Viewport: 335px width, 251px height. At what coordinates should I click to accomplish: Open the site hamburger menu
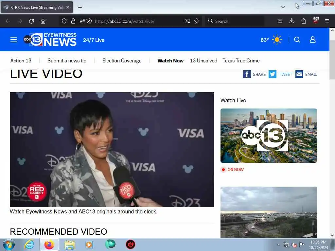pos(14,40)
